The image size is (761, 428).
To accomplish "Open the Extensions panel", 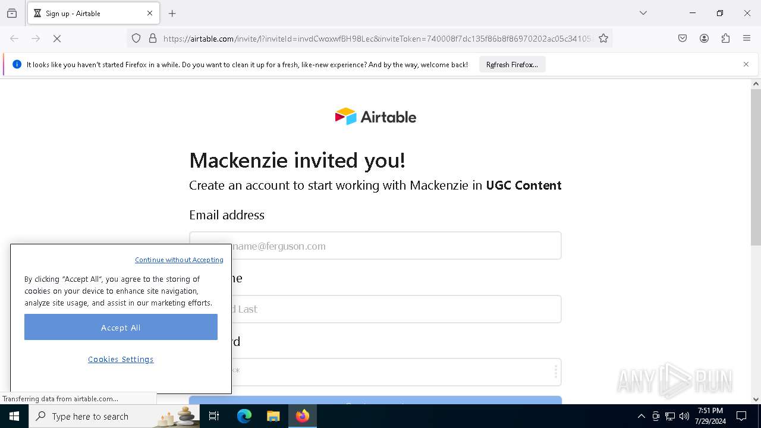I will (x=725, y=39).
